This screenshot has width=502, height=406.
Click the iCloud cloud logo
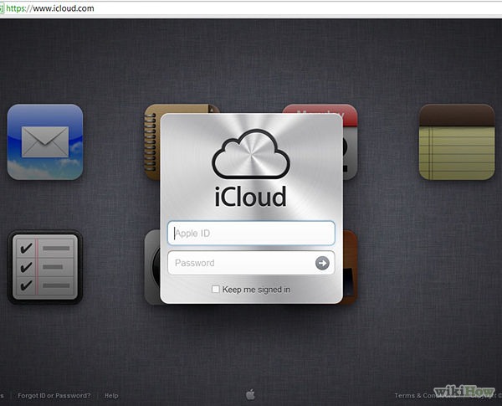[251, 154]
